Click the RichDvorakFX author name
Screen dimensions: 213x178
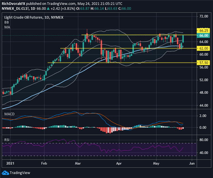[x=13, y=4]
